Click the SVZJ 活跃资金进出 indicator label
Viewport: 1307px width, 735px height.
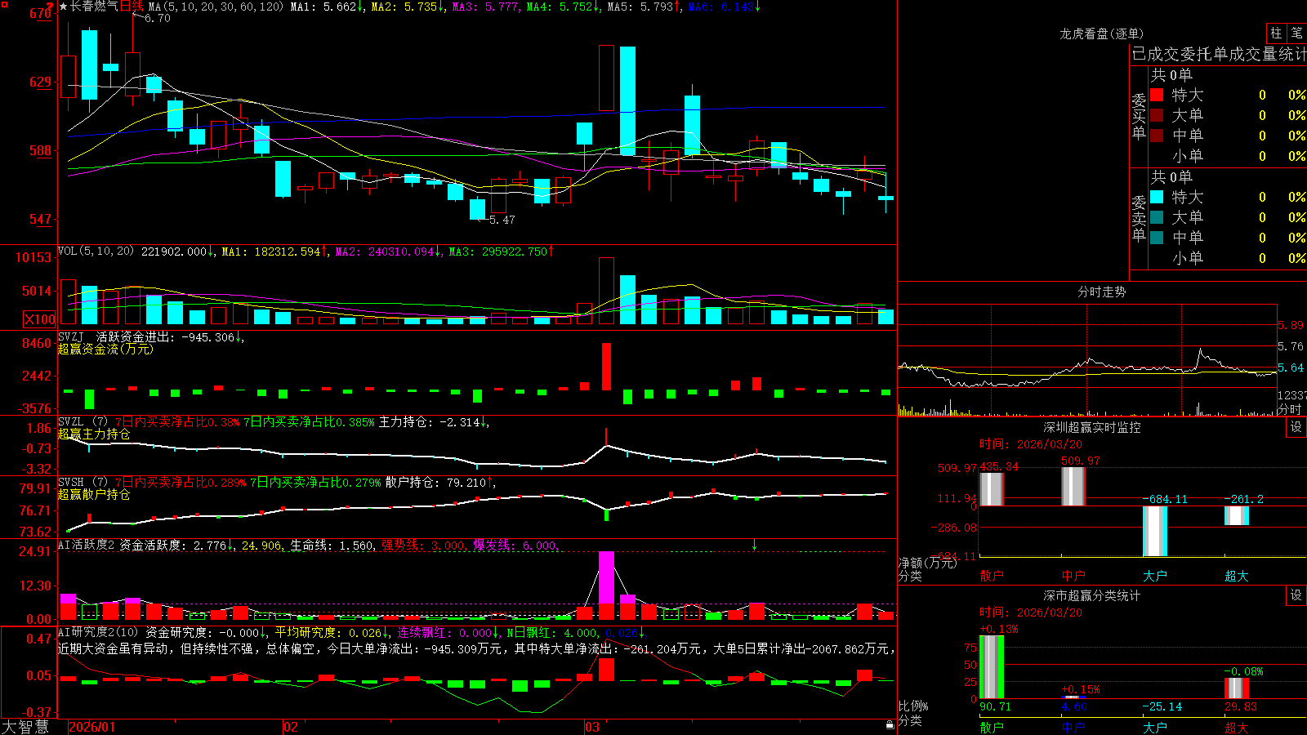(x=118, y=337)
